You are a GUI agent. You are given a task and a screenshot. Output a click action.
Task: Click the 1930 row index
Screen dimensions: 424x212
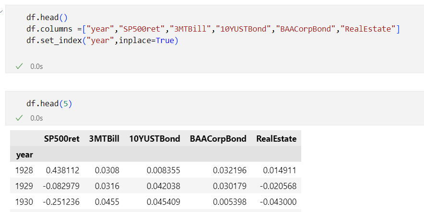(x=24, y=202)
